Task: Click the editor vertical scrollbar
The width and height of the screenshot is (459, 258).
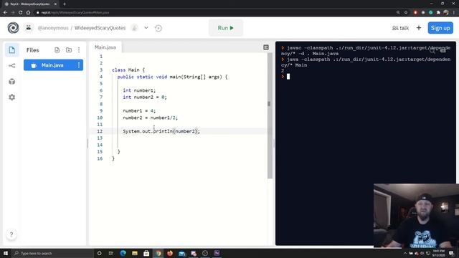Action: pos(270,115)
